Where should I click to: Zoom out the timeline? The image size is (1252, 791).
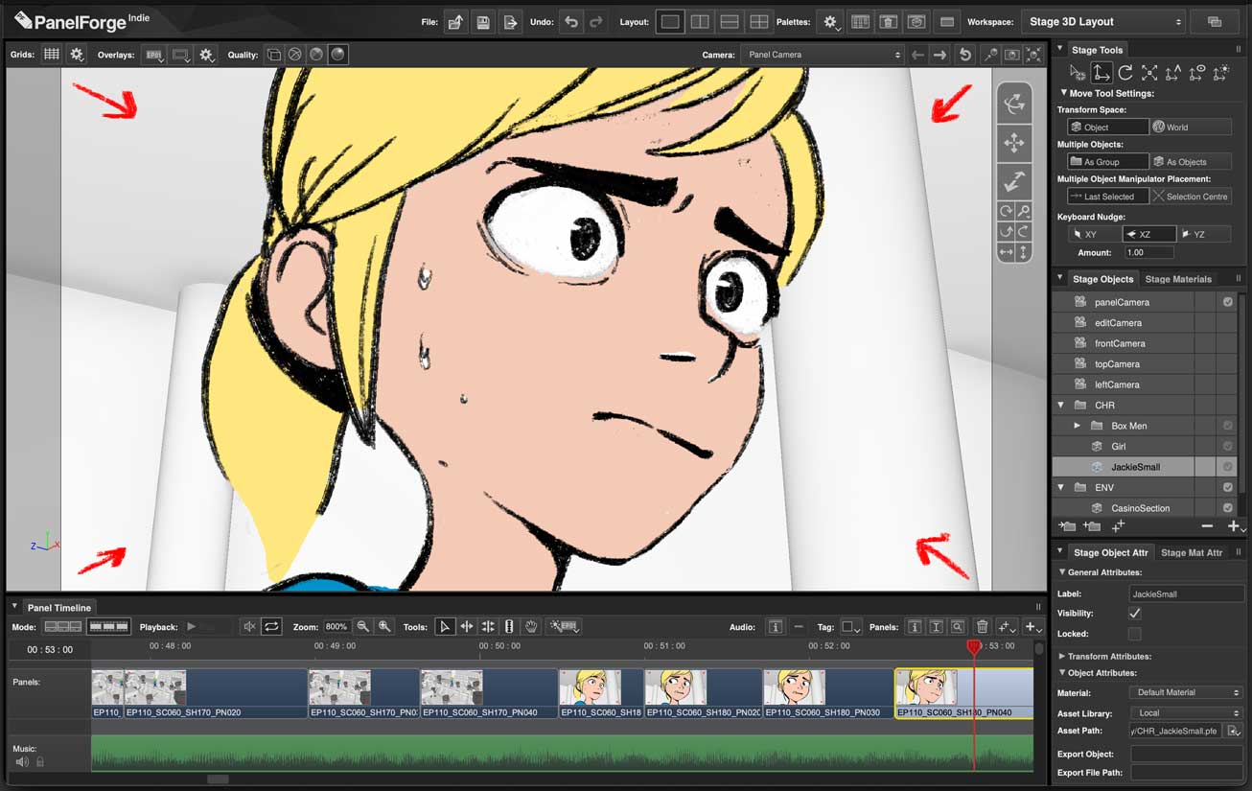(x=362, y=626)
